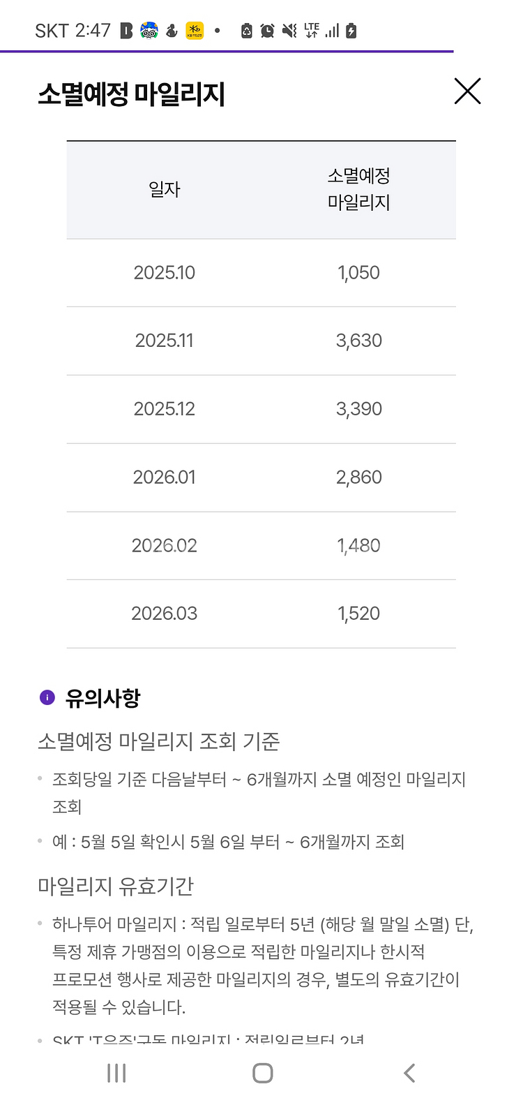523x1105 pixels.
Task: Tap the Android home navigation button
Action: pos(262,1073)
